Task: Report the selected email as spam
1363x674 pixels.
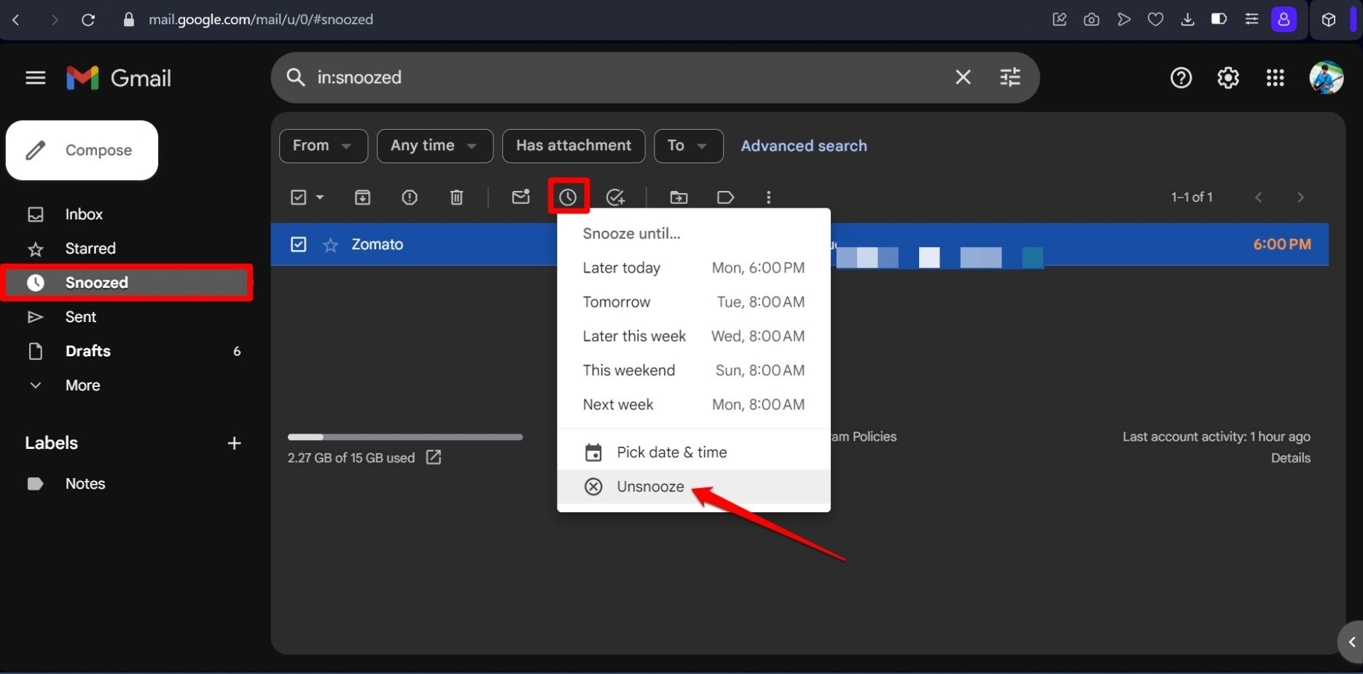Action: 409,197
